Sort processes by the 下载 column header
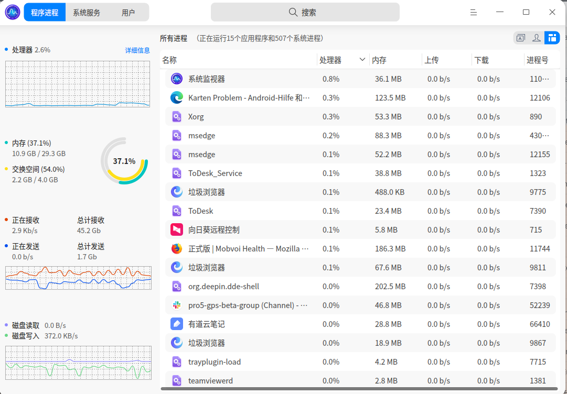 click(x=482, y=60)
